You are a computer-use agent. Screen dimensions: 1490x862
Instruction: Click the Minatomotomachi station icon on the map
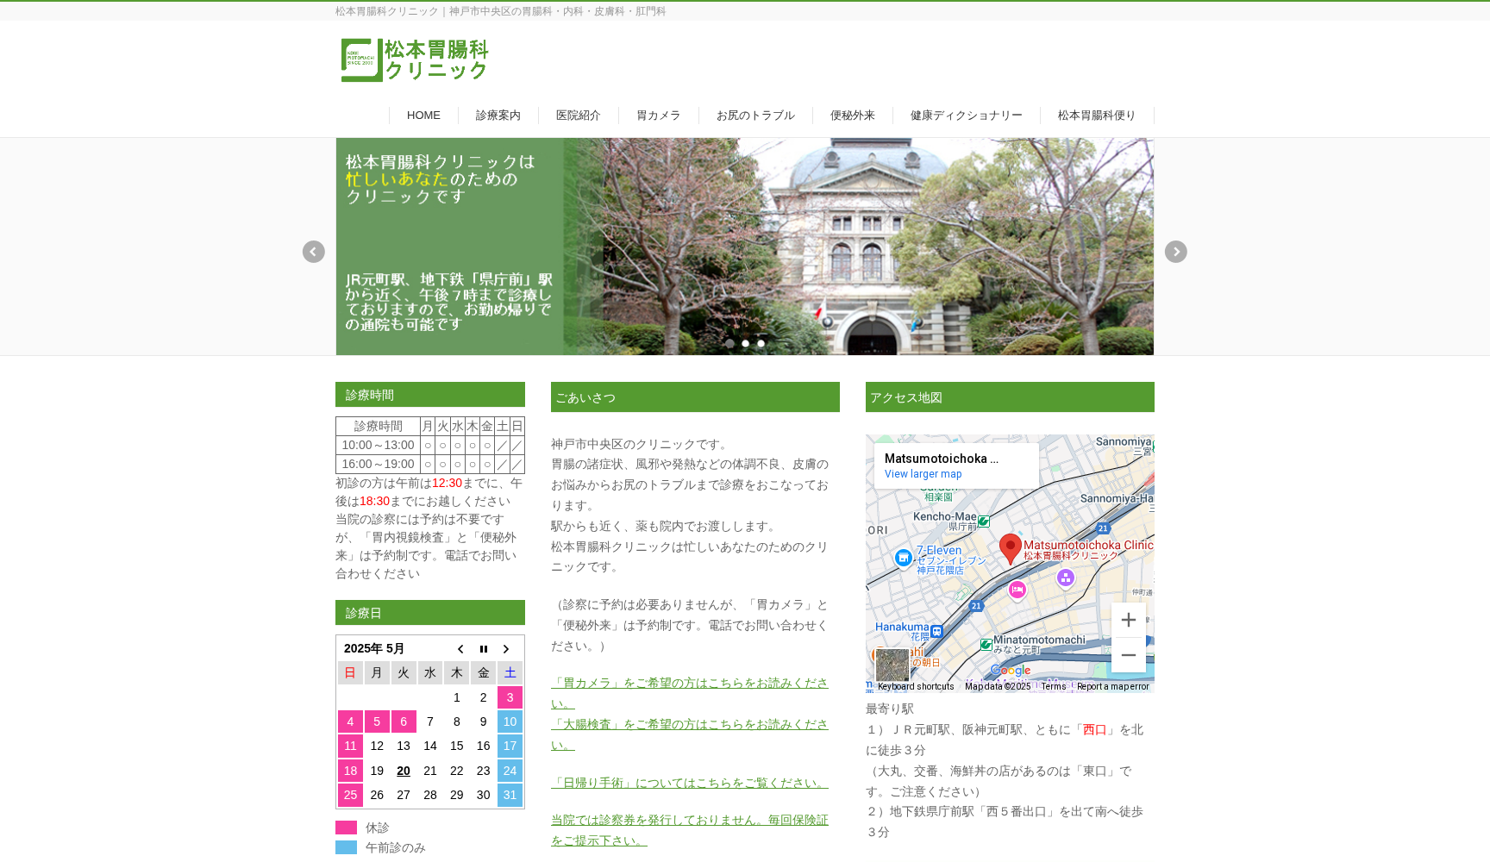point(986,644)
